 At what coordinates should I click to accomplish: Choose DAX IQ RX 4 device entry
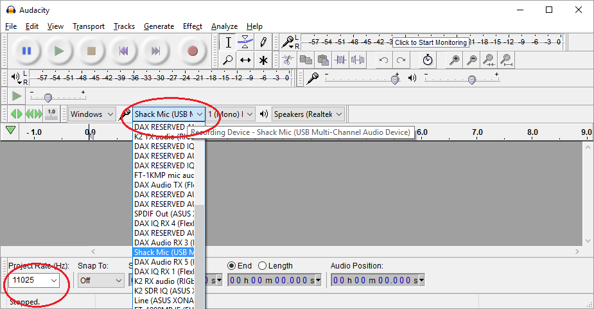pyautogui.click(x=164, y=224)
